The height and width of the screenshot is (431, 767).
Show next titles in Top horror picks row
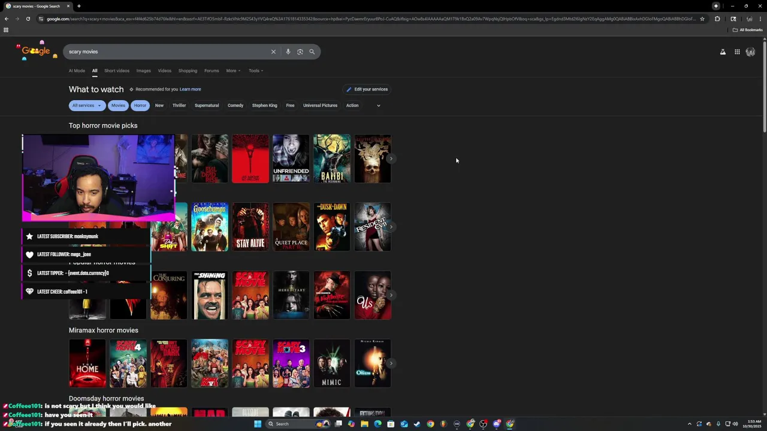(391, 159)
